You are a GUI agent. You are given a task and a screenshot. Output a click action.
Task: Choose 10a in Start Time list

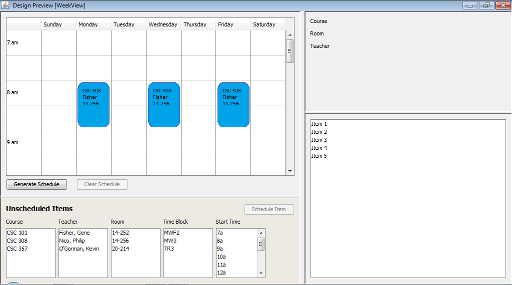[222, 257]
